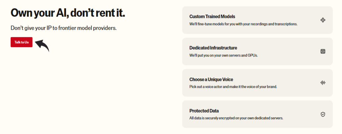This screenshot has height=134, width=342.
Task: Click the frontier model providers subheading
Action: pyautogui.click(x=63, y=28)
